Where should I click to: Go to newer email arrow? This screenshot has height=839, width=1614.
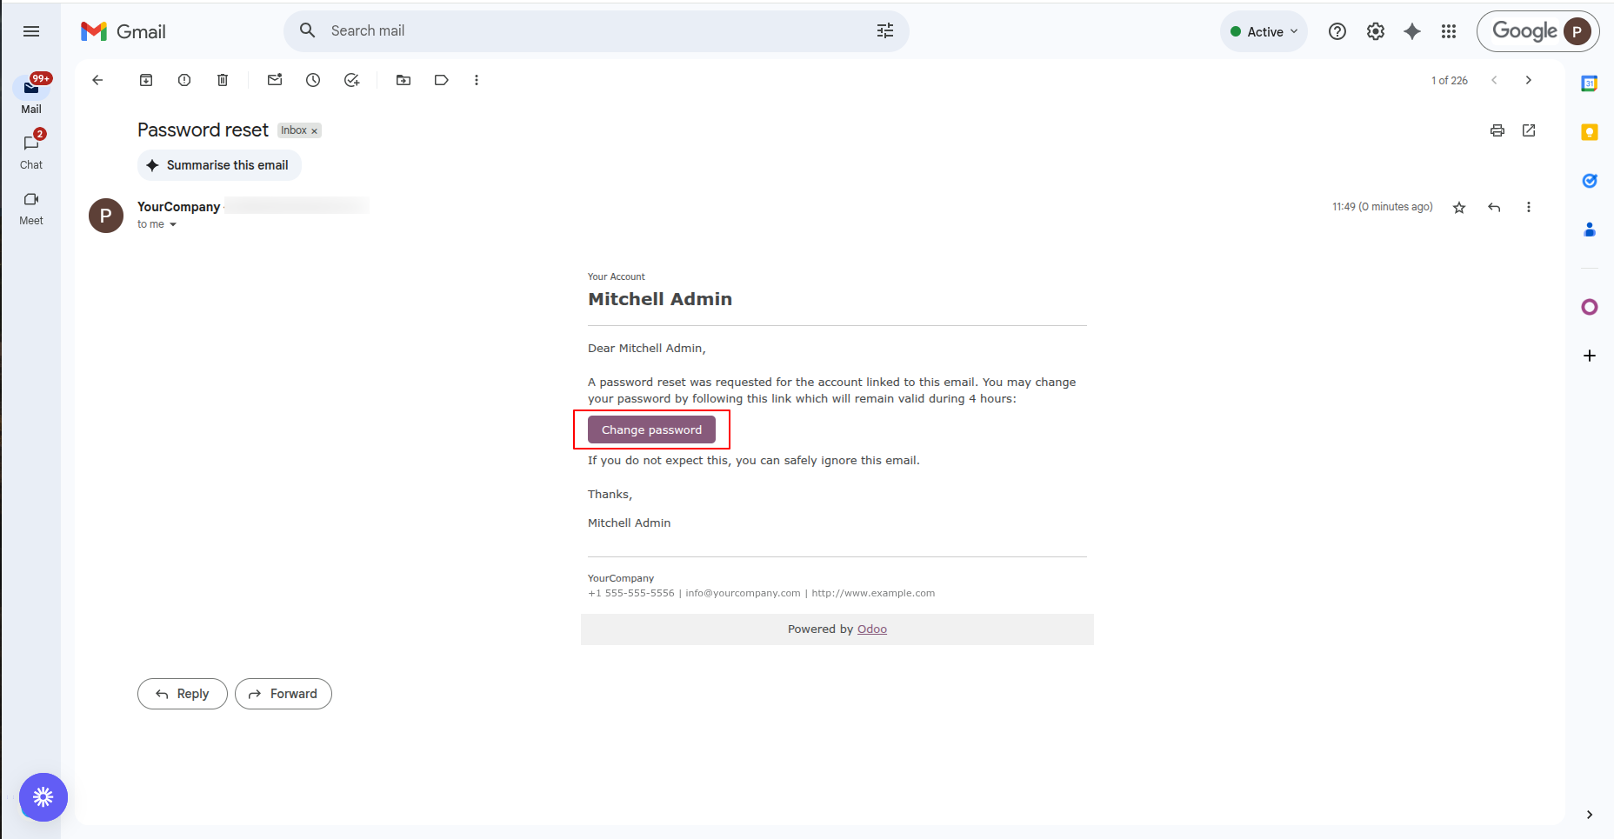1494,80
